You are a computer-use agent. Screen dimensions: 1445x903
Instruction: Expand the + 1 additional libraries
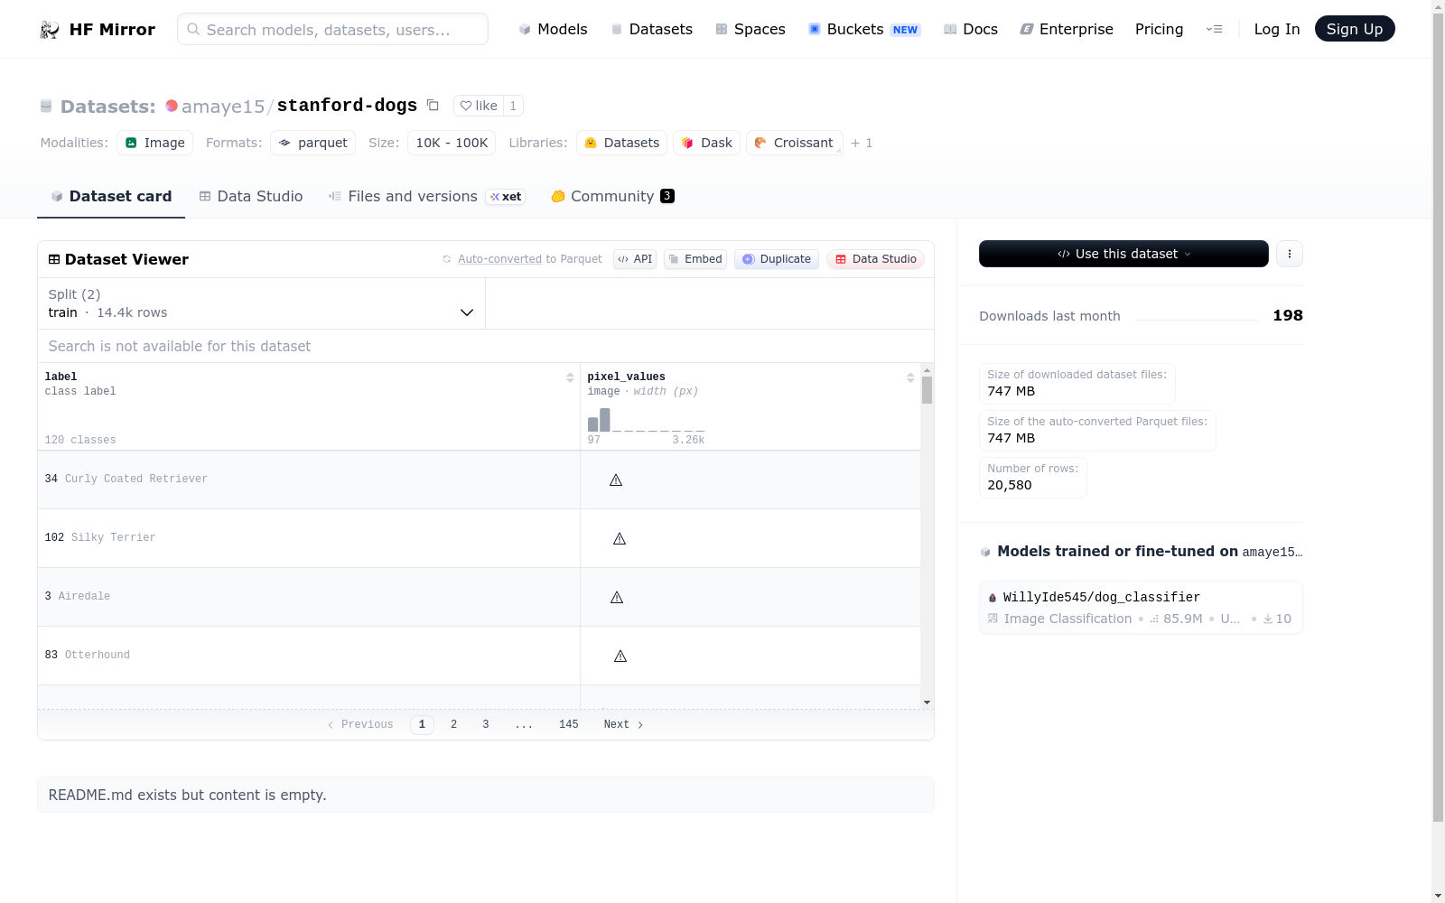(x=862, y=143)
